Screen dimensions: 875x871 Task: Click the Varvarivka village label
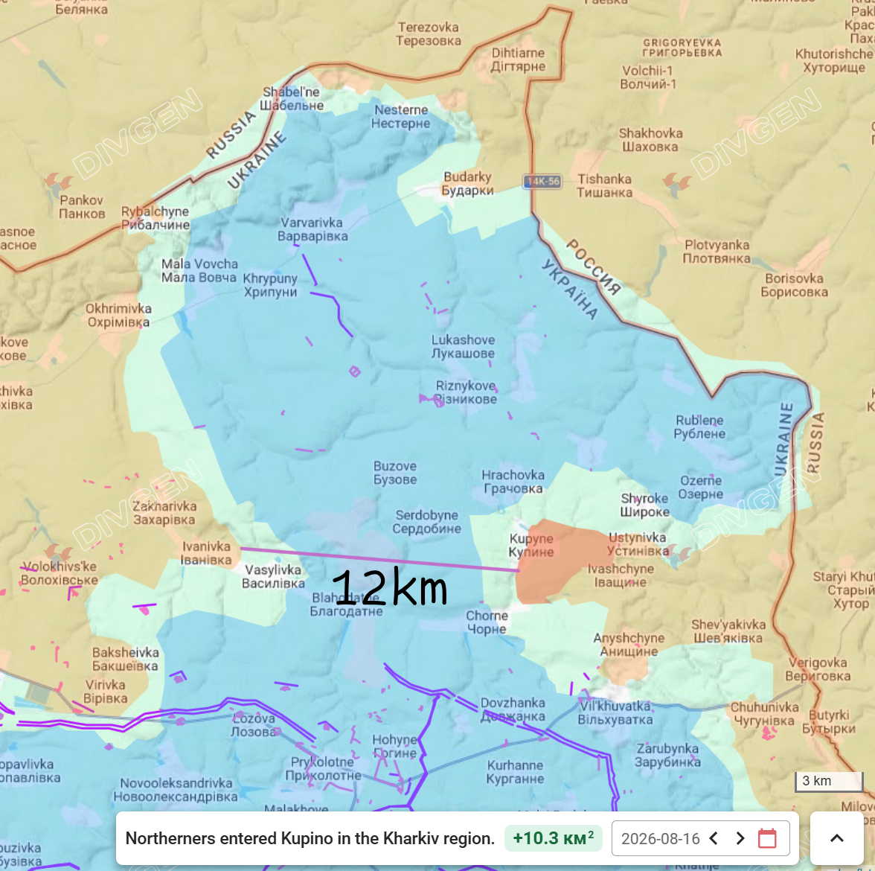[312, 229]
